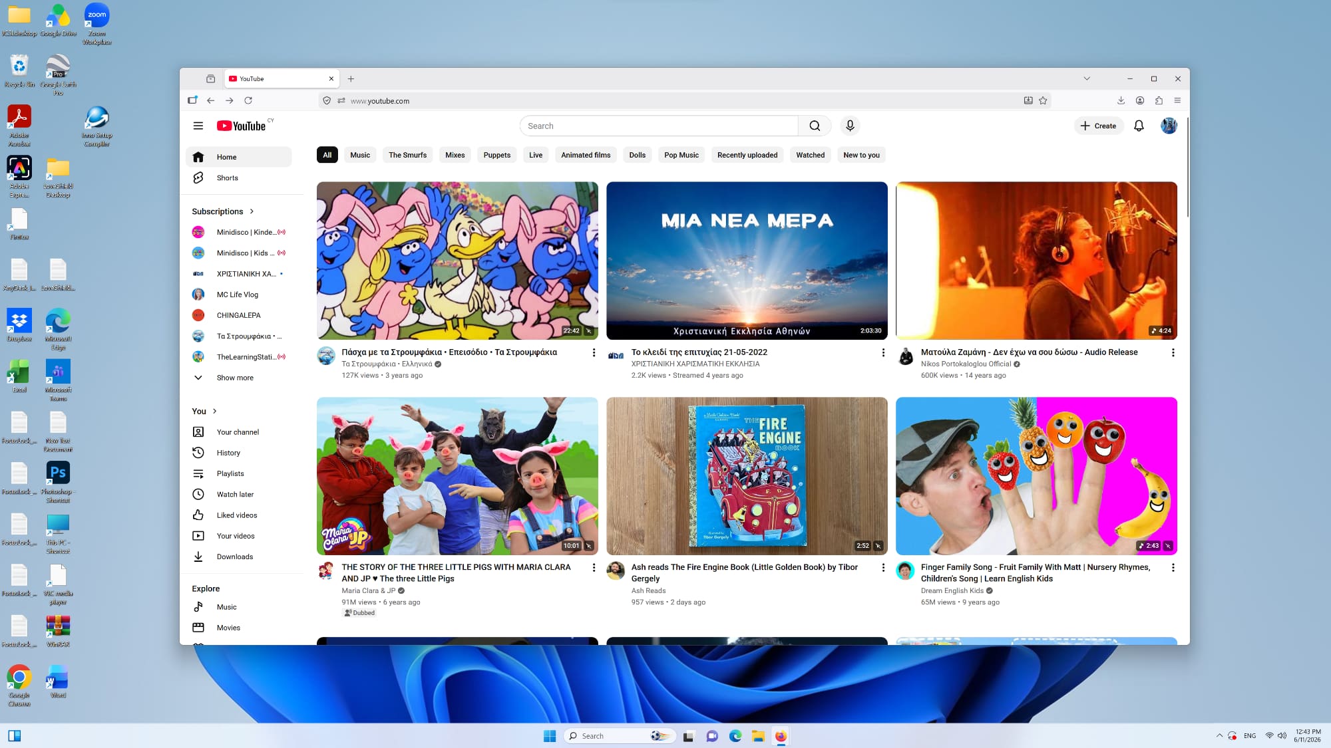Click the YouTube logo
The width and height of the screenshot is (1331, 748).
click(241, 126)
